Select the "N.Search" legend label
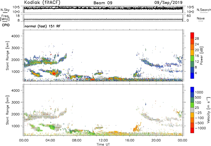Image resolution: width=211 pixels, height=146 pixels. click(204, 10)
